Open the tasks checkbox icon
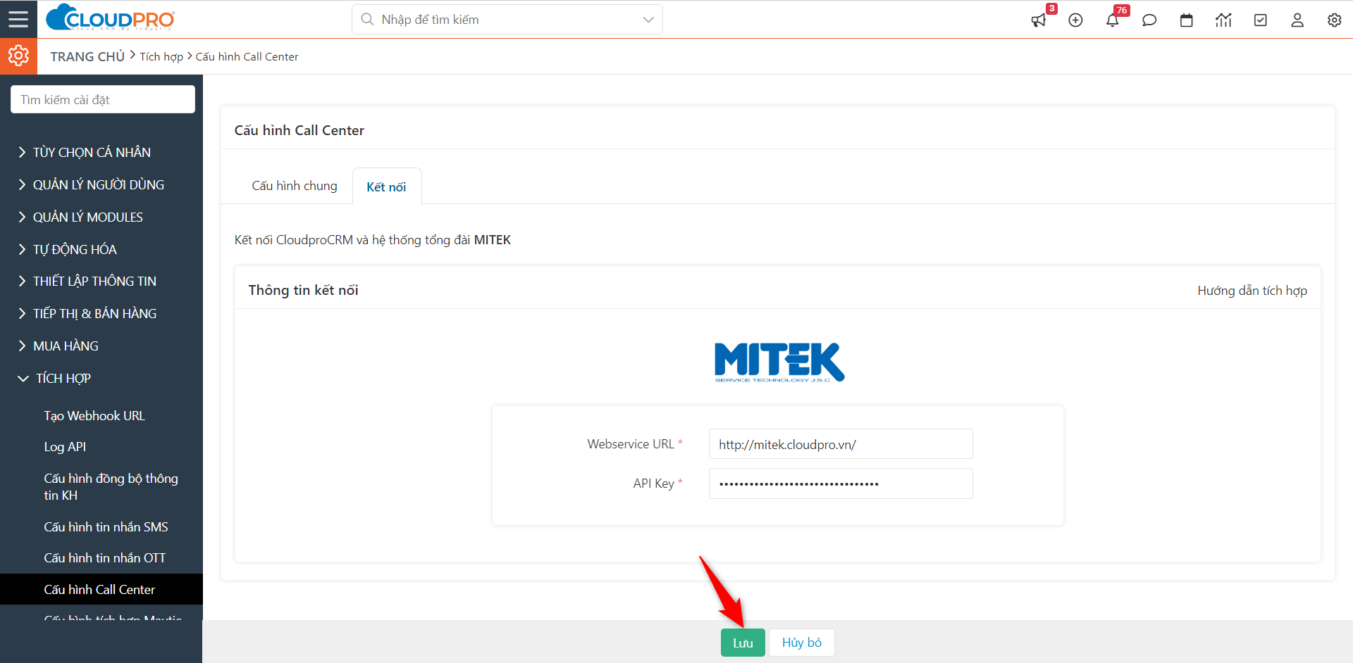 (1261, 20)
